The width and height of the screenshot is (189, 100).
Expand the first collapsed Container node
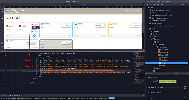point(149,31)
